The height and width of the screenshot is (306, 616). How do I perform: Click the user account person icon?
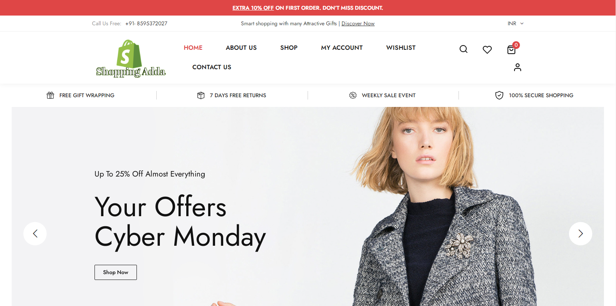(517, 67)
